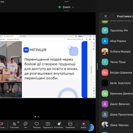Click the TP avatar of Тернопіль РН
Screen dimensions: 133x133
[x=105, y=30]
